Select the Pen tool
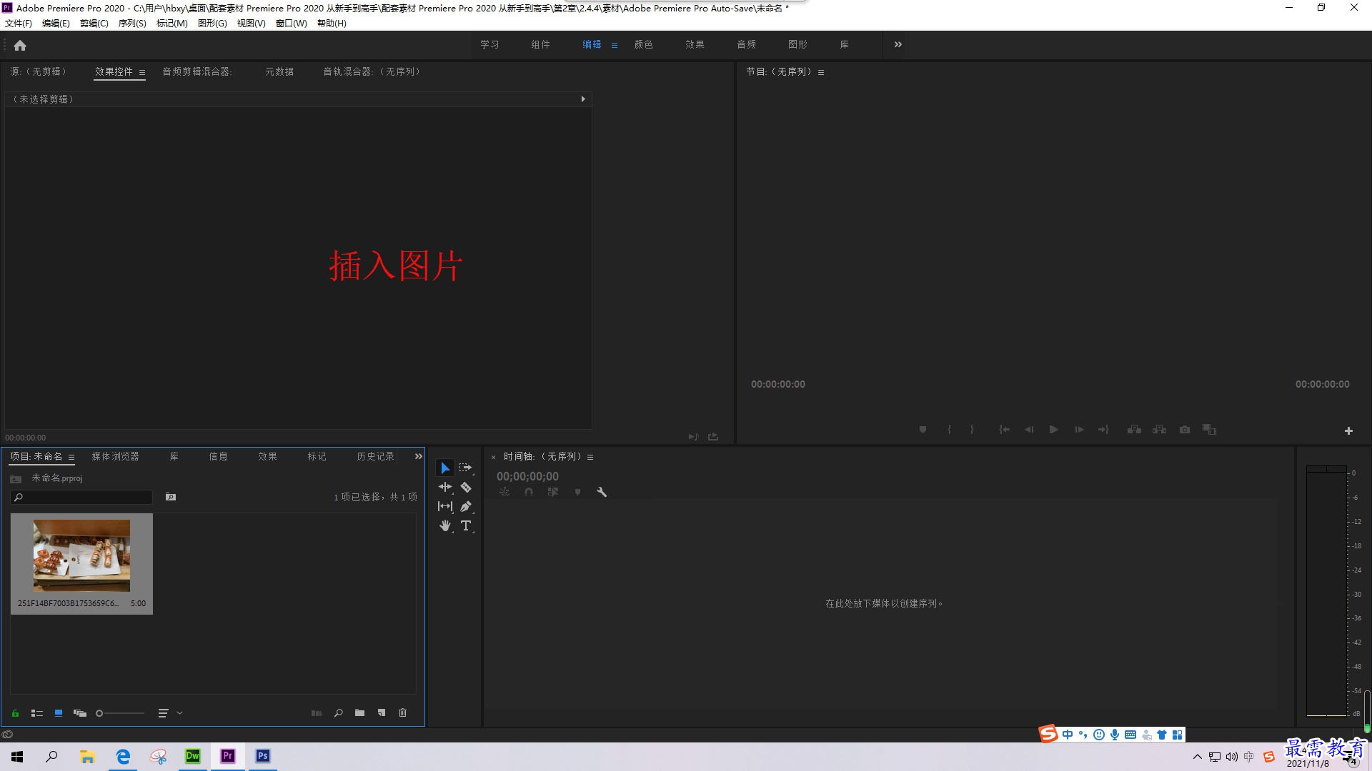Image resolution: width=1372 pixels, height=771 pixels. pyautogui.click(x=466, y=506)
